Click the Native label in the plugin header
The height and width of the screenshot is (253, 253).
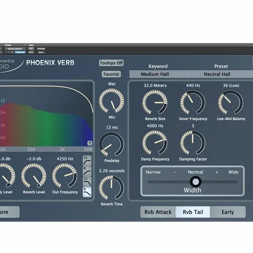coord(41,52)
